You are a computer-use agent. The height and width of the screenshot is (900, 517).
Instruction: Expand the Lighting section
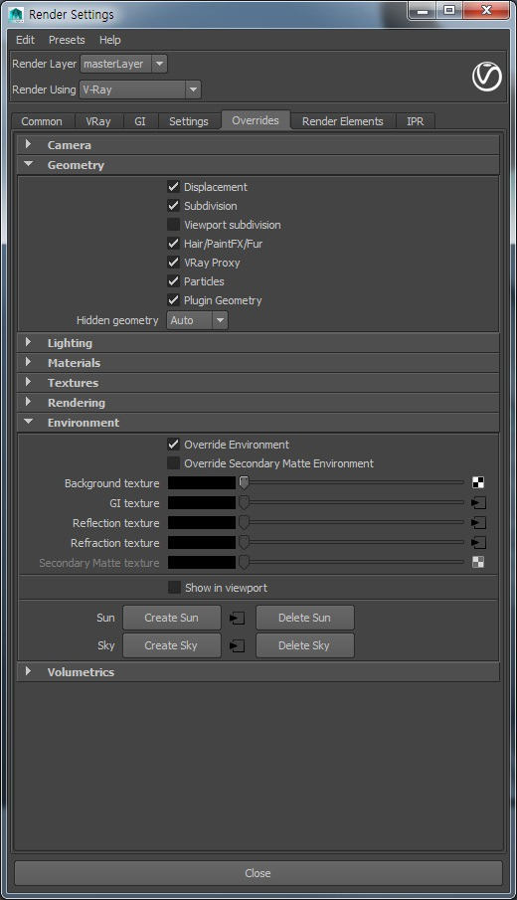(x=258, y=343)
